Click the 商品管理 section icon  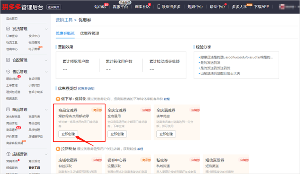click(8, 110)
